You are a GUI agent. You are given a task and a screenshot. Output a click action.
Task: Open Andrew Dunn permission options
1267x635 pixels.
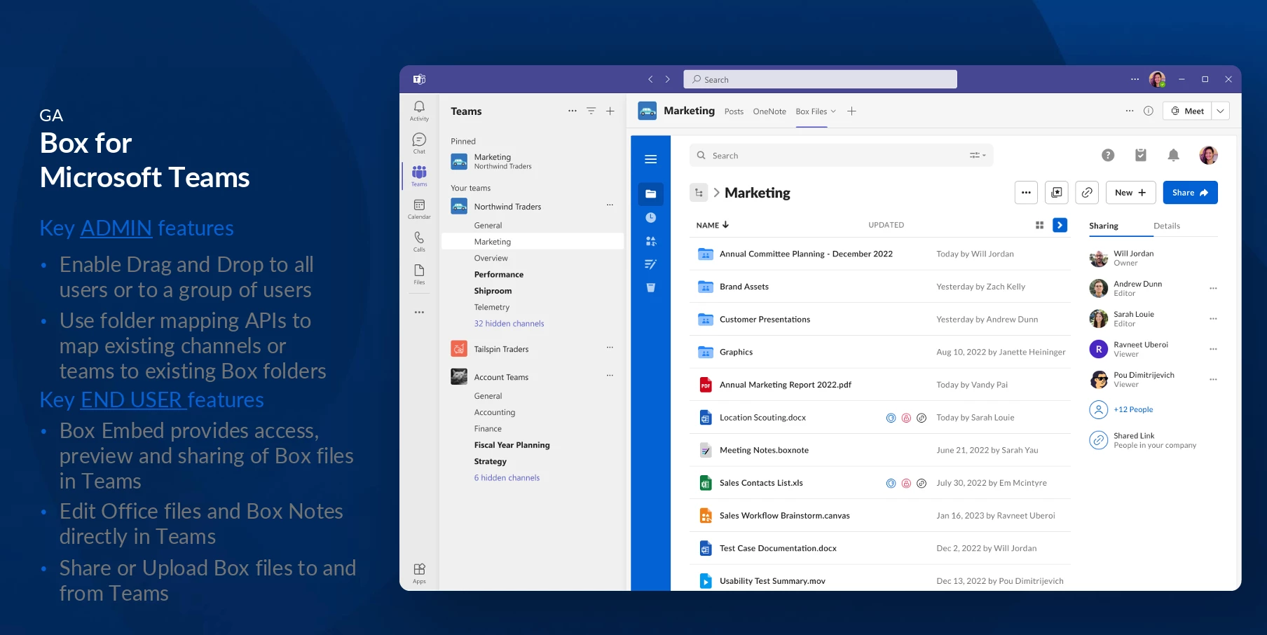pyautogui.click(x=1213, y=288)
